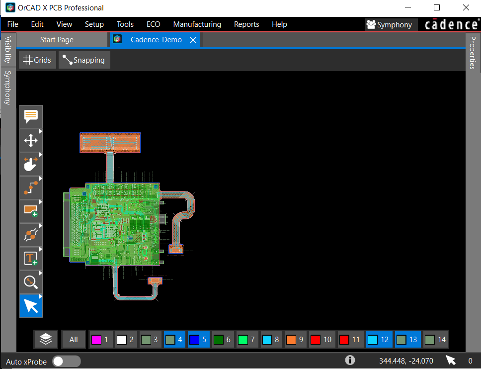Show All layers button
Screen dimensions: 481x369
tap(74, 339)
